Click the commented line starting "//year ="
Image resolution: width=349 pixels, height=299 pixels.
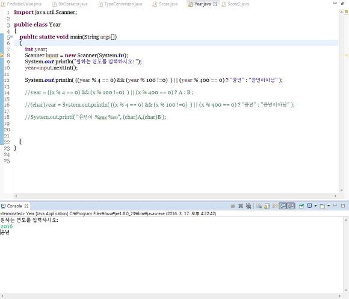click(x=109, y=92)
